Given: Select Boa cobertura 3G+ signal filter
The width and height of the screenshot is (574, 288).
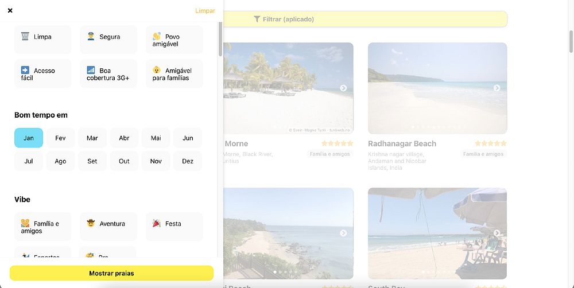Looking at the screenshot, I should pyautogui.click(x=108, y=73).
